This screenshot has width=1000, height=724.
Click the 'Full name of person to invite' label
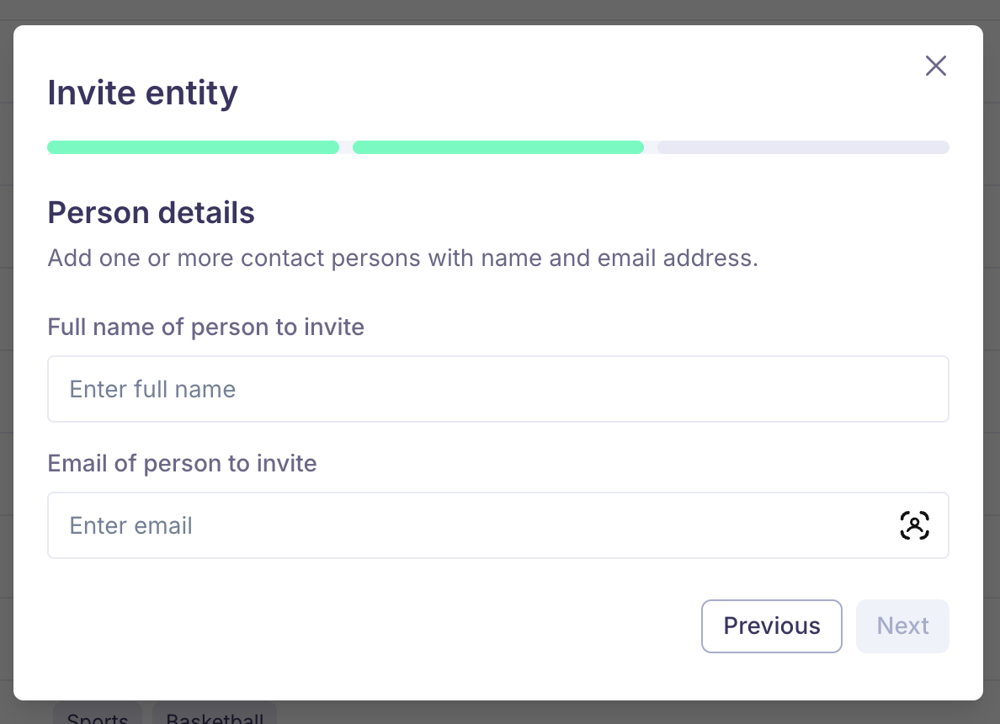coord(206,327)
